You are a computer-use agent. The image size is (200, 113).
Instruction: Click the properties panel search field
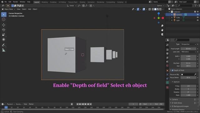tap(182, 40)
